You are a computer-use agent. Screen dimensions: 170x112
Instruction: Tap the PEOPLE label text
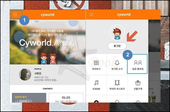point(38,69)
